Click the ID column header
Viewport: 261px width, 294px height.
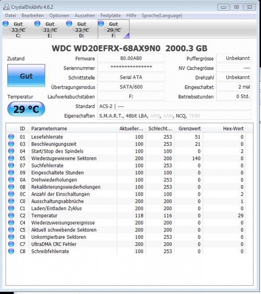[x=23, y=129]
